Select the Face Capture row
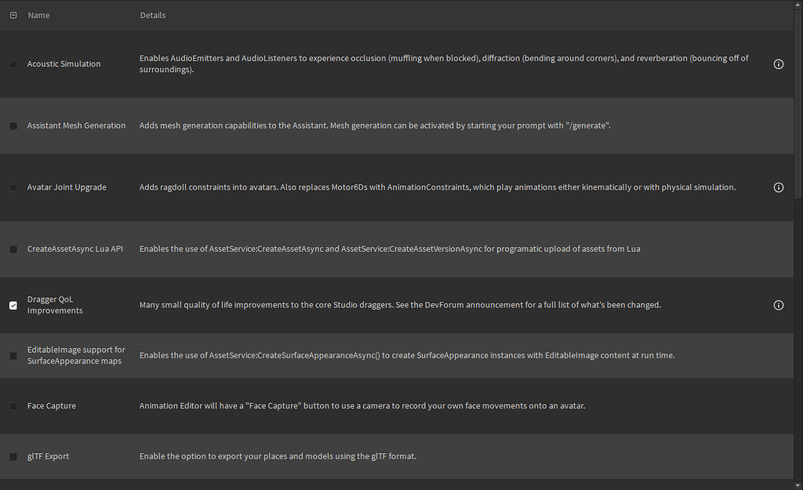This screenshot has height=490, width=803. pos(392,406)
